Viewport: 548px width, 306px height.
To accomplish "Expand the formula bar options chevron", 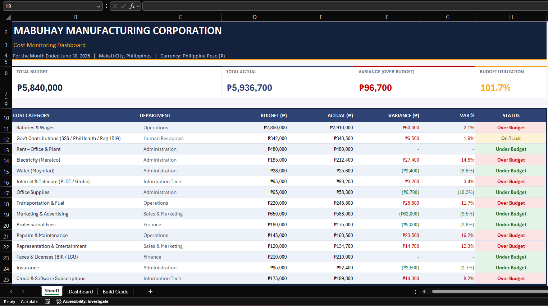I will 138,6.
